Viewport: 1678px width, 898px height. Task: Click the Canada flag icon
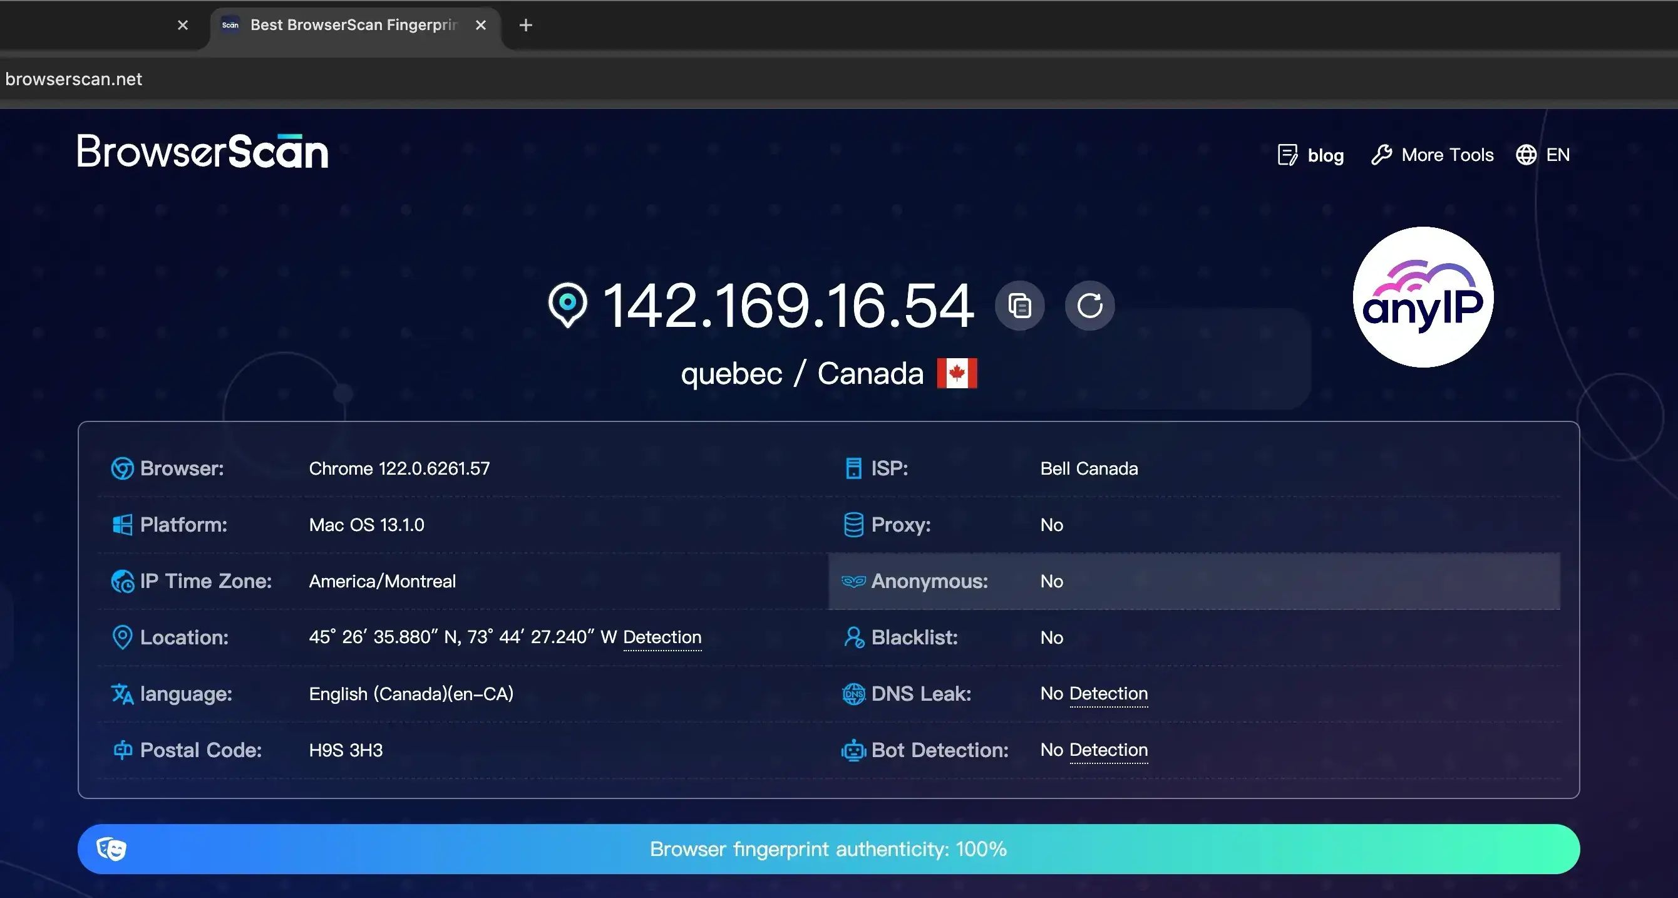tap(956, 373)
